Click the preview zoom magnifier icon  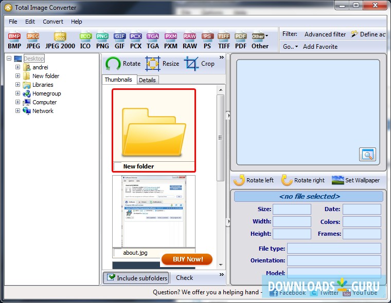tap(367, 155)
